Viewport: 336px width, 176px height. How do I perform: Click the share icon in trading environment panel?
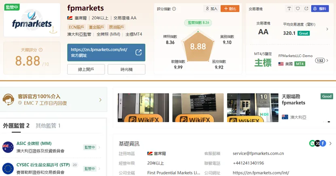pos(306,8)
